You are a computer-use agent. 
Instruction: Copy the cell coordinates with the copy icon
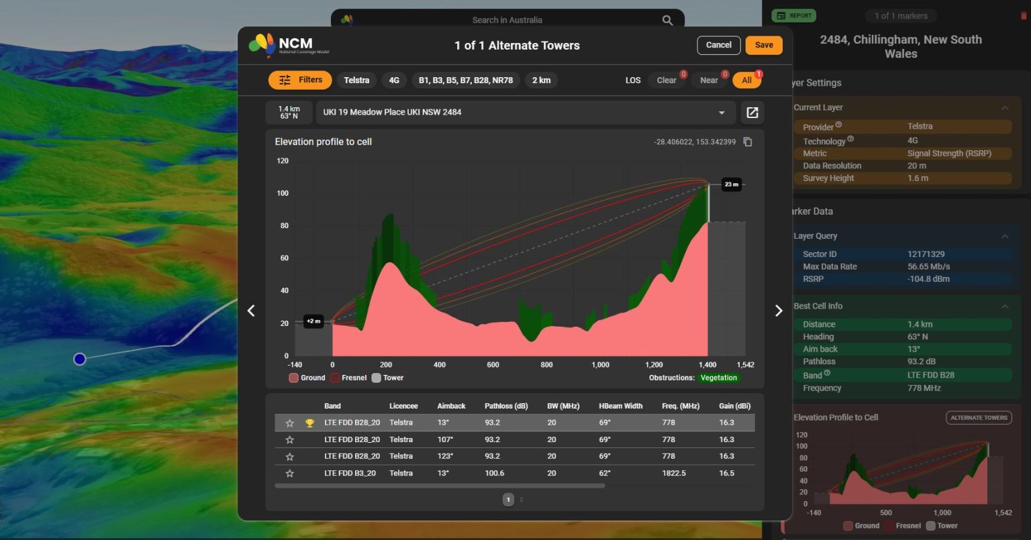748,142
